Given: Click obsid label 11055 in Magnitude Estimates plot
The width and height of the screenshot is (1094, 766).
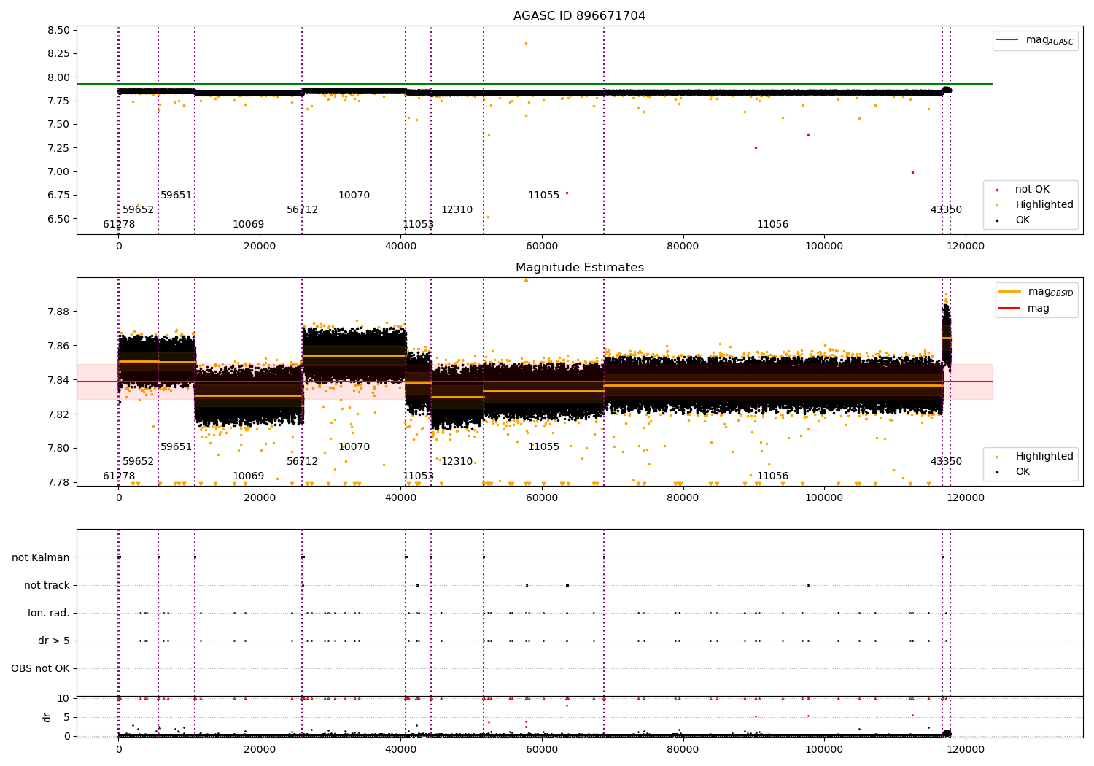Looking at the screenshot, I should coord(544,447).
